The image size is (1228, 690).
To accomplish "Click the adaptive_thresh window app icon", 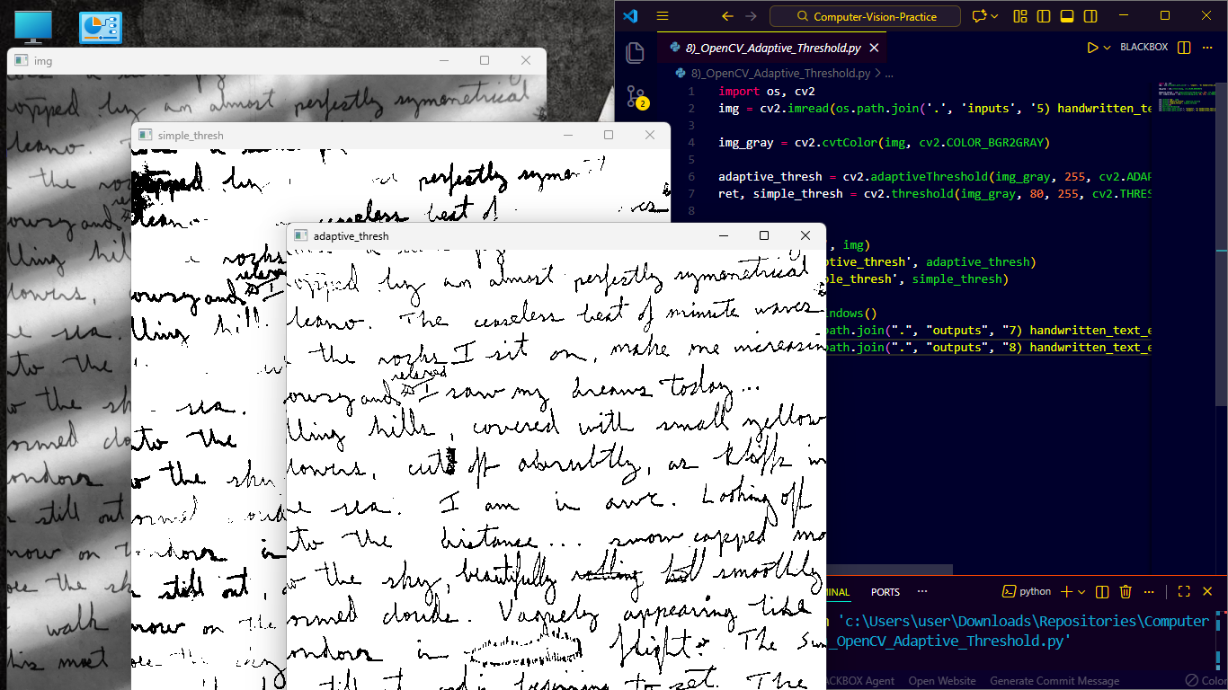I will pyautogui.click(x=300, y=235).
